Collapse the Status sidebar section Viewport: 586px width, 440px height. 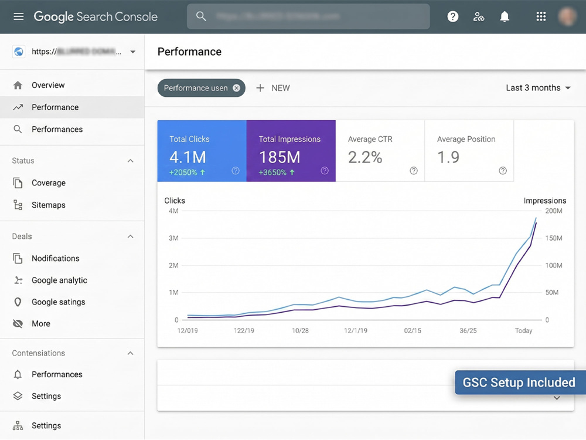[130, 161]
